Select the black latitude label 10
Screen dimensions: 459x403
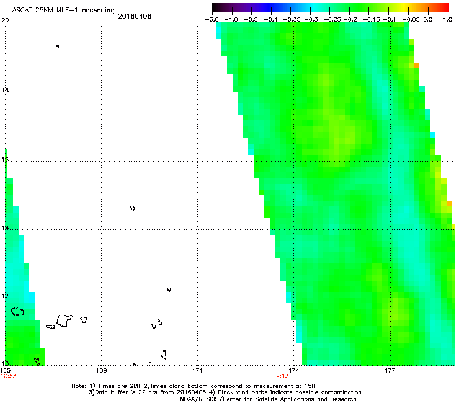click(5, 363)
